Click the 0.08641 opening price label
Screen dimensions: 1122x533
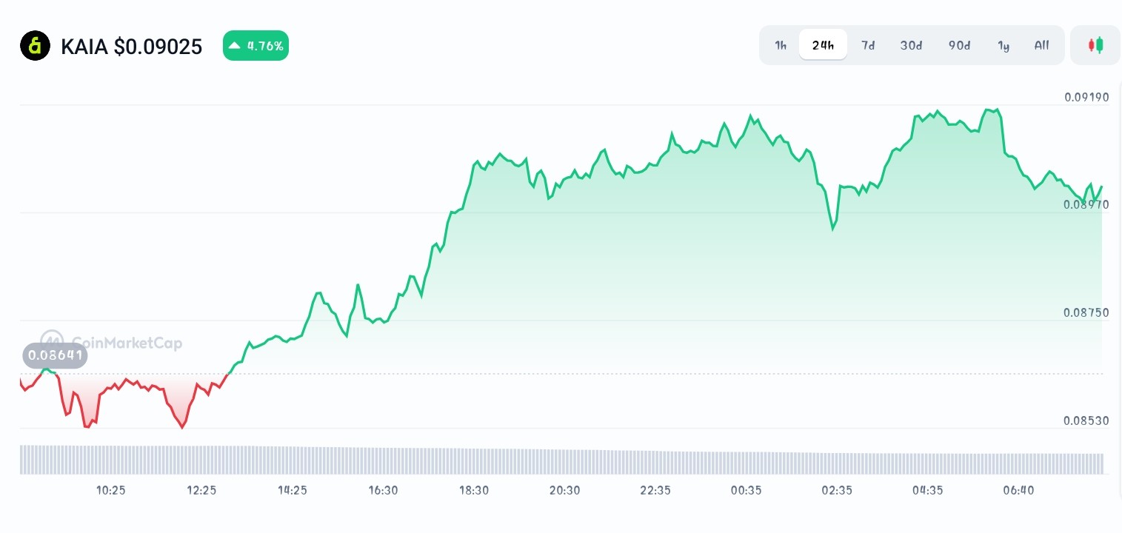pos(55,356)
